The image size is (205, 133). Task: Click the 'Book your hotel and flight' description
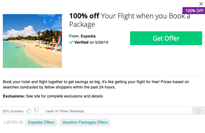(96, 84)
